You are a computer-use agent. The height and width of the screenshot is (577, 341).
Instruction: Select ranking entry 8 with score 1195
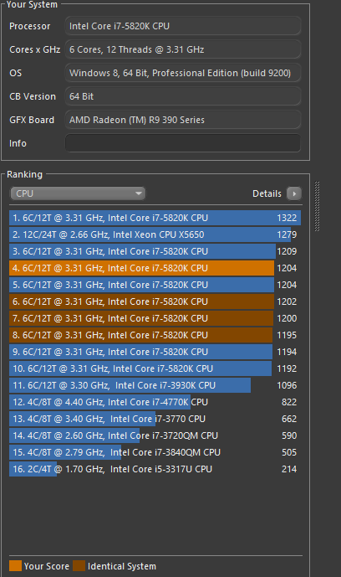[x=155, y=335]
